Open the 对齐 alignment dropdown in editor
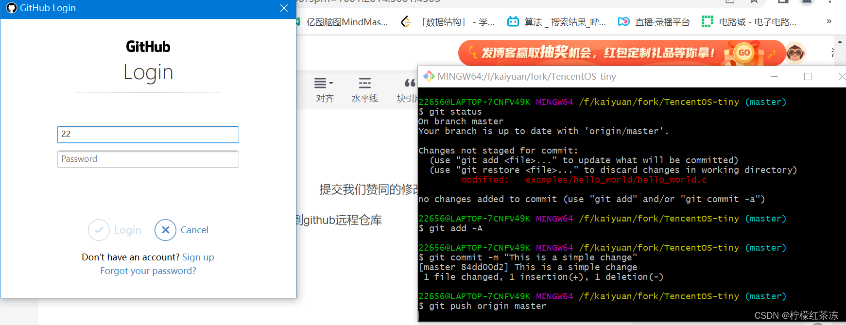Viewport: 846px width, 325px height. click(x=324, y=90)
